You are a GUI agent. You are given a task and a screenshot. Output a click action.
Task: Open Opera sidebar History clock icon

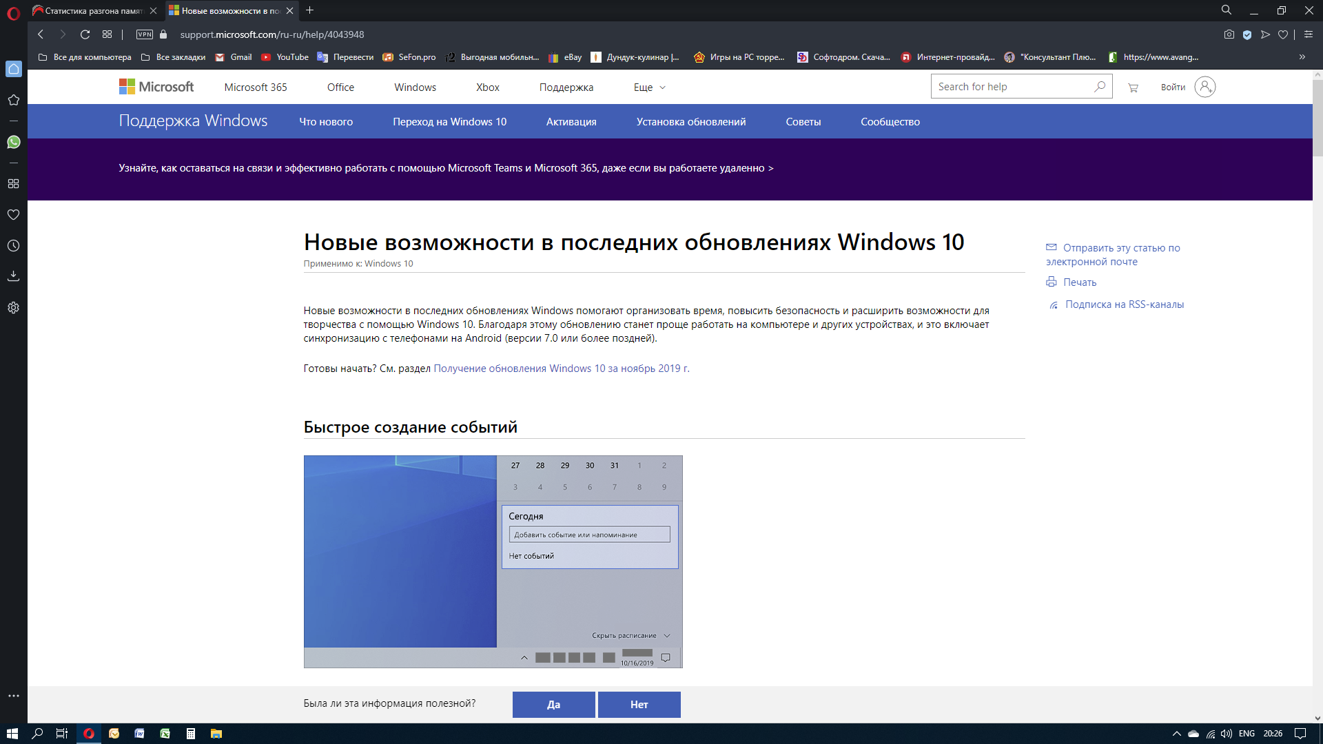13,246
